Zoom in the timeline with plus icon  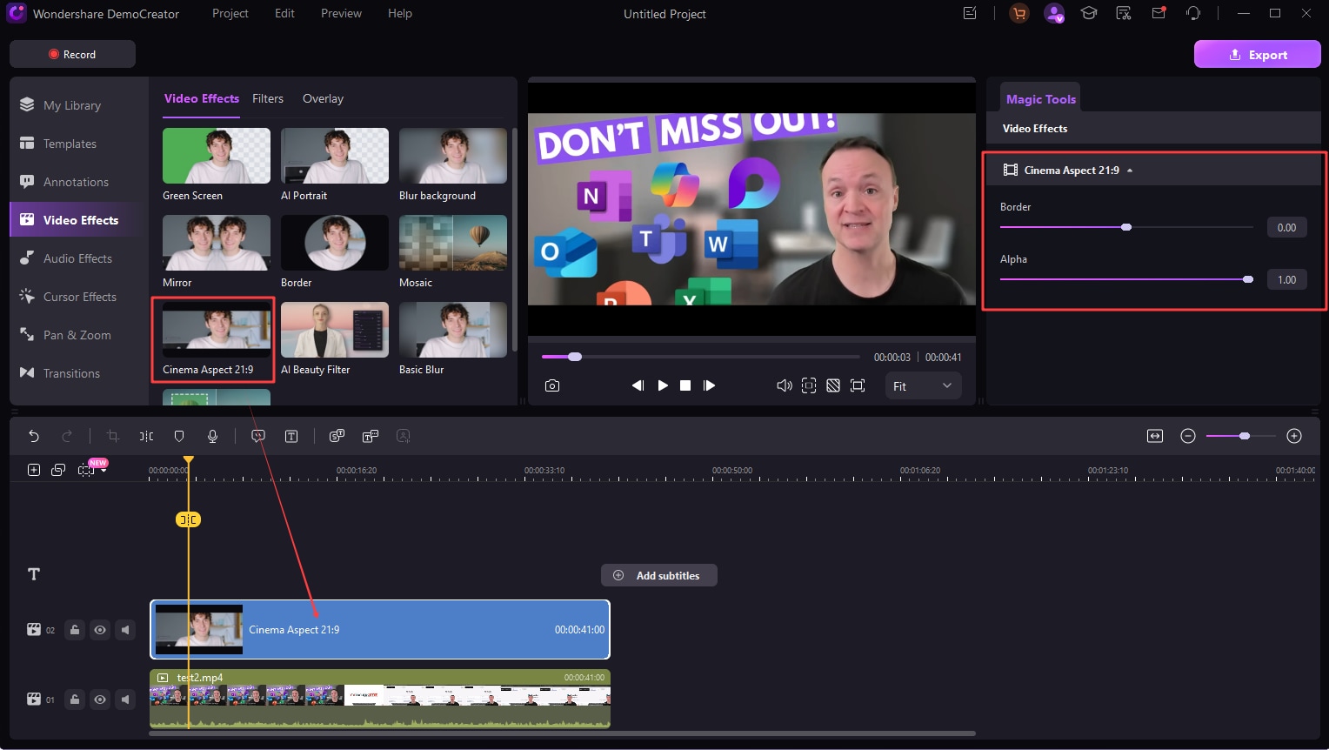[1294, 436]
